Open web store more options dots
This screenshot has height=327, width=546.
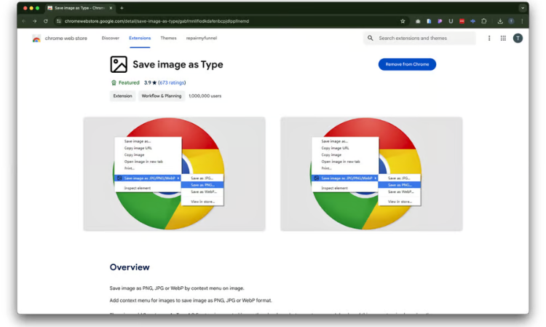[x=489, y=39]
